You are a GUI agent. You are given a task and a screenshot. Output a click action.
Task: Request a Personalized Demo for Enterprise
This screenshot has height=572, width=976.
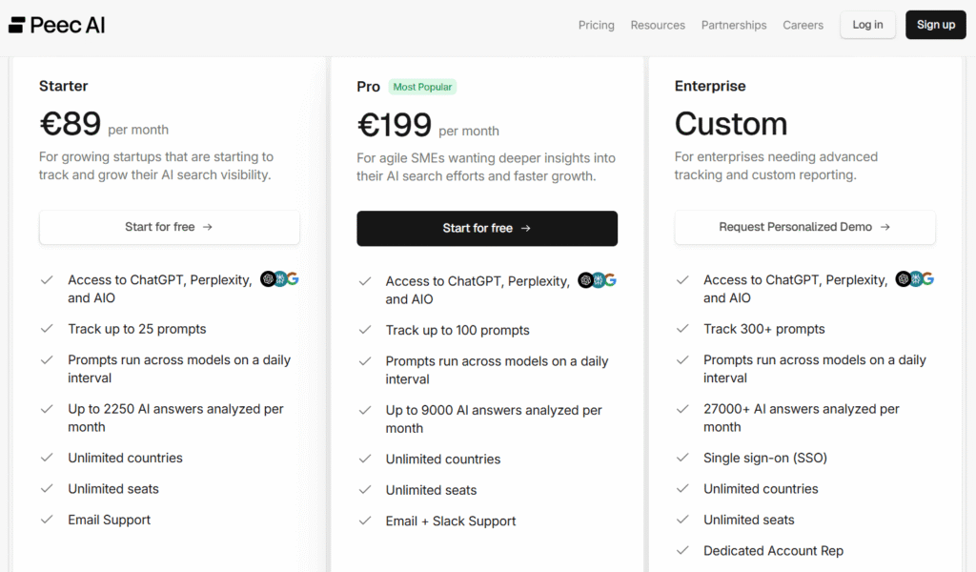coord(804,227)
